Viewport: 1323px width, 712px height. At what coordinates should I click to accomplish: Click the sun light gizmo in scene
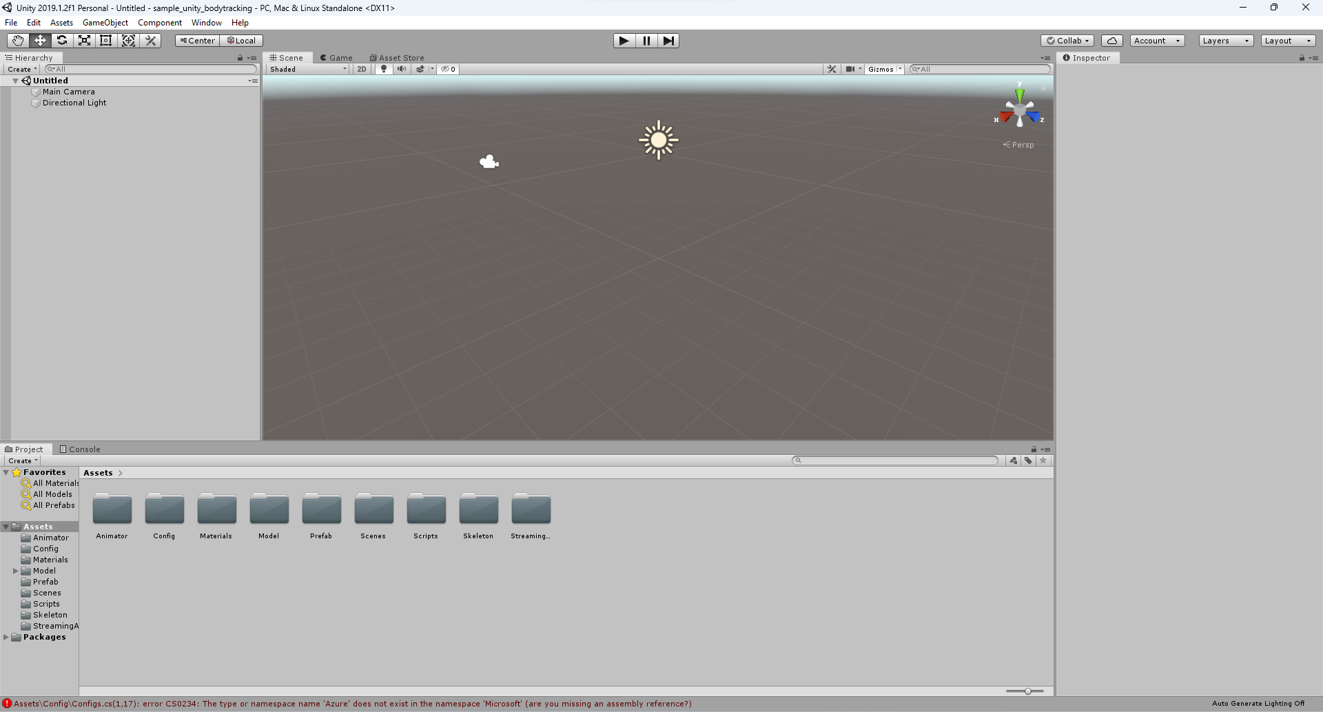click(659, 140)
